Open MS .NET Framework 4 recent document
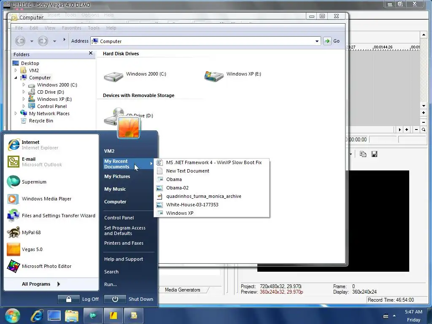Screen dimensions: 432x324 pos(212,162)
